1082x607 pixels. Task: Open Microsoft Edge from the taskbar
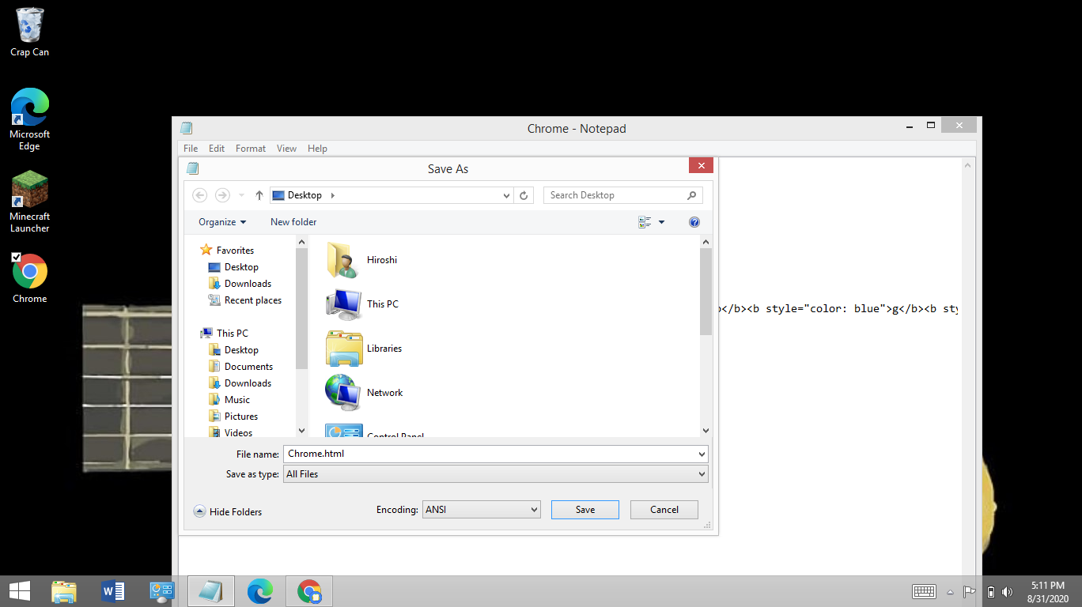260,591
